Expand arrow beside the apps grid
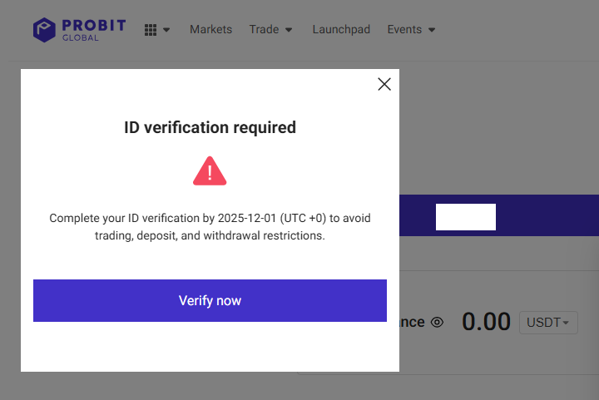The height and width of the screenshot is (400, 599). 166,30
